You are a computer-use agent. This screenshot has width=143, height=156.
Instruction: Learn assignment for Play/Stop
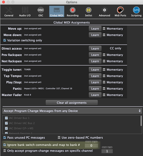tap(95, 82)
